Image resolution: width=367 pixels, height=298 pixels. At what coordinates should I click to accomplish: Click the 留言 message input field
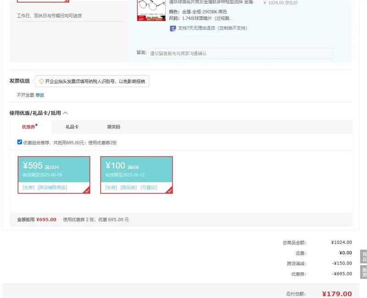tap(240, 53)
